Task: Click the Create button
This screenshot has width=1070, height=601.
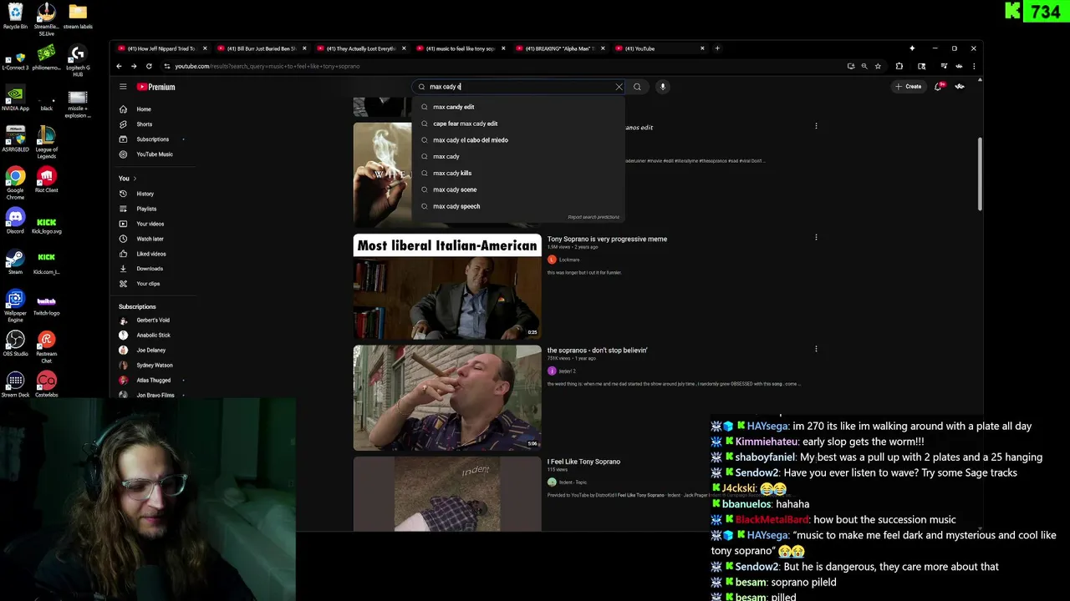Action: (x=908, y=87)
